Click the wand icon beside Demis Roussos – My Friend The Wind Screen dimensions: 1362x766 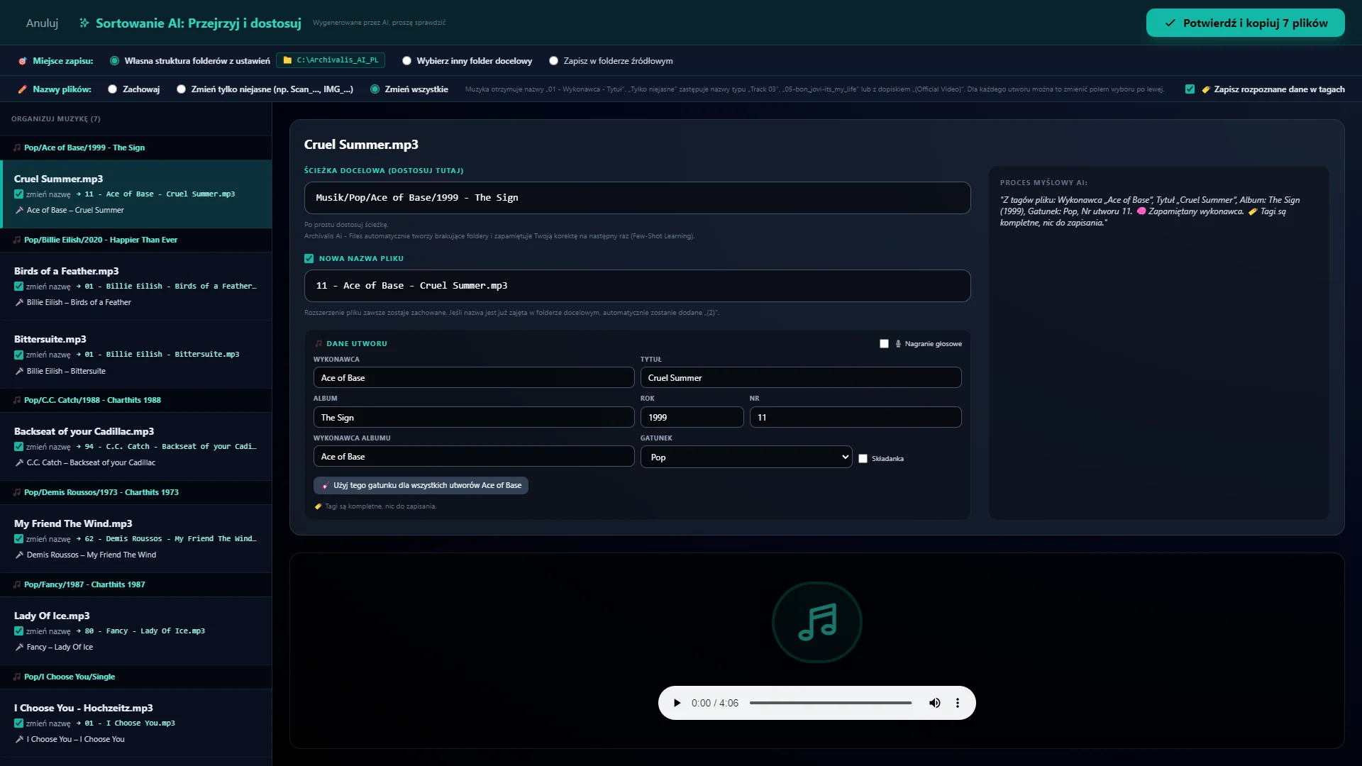click(x=19, y=555)
